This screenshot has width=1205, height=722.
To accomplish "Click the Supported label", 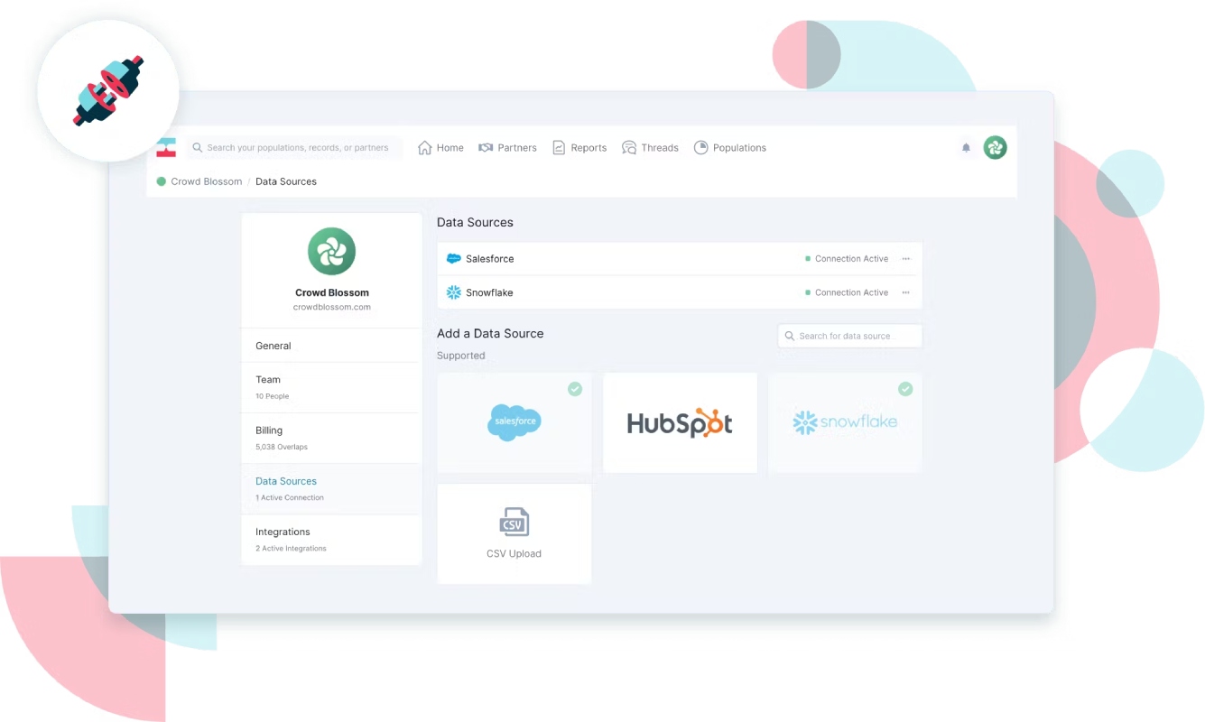I will (x=461, y=356).
